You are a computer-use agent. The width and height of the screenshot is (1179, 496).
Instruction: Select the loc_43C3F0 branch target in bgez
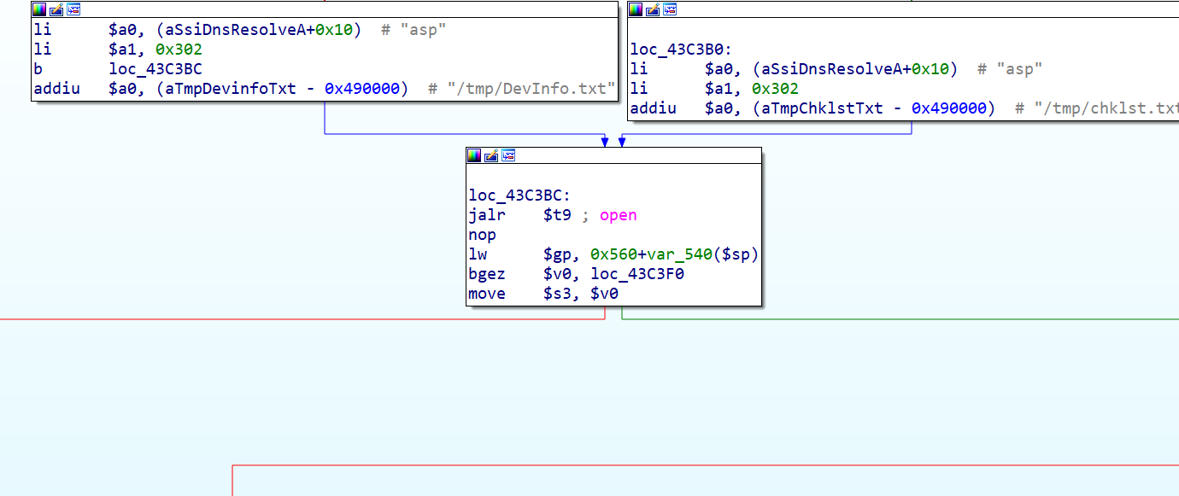(x=637, y=274)
